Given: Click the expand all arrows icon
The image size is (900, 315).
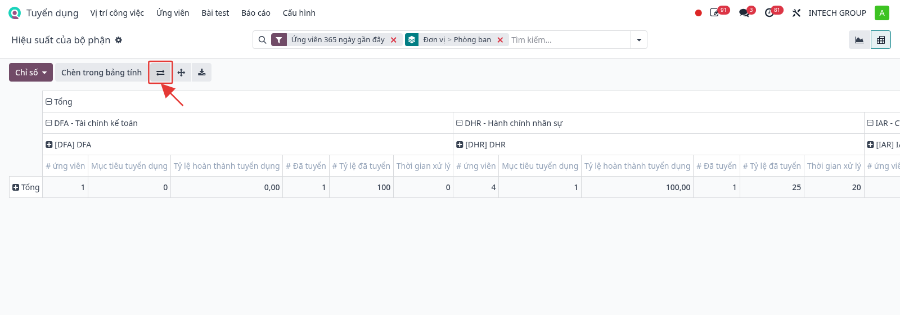Looking at the screenshot, I should 181,73.
